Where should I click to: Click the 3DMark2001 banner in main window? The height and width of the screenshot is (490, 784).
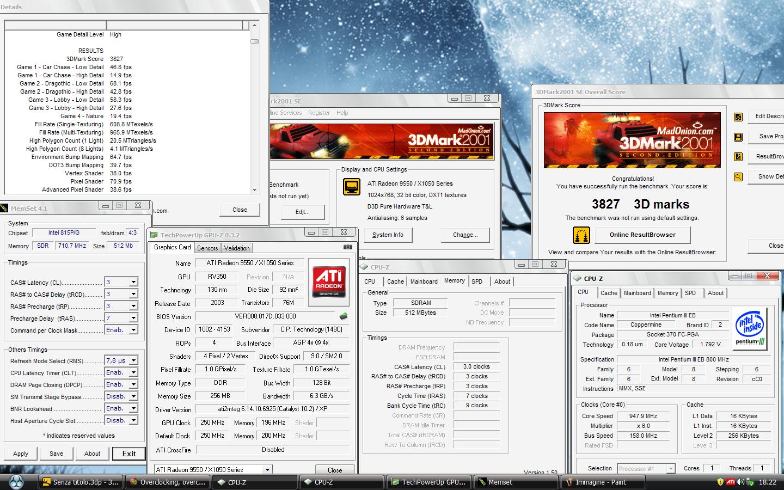pos(382,142)
